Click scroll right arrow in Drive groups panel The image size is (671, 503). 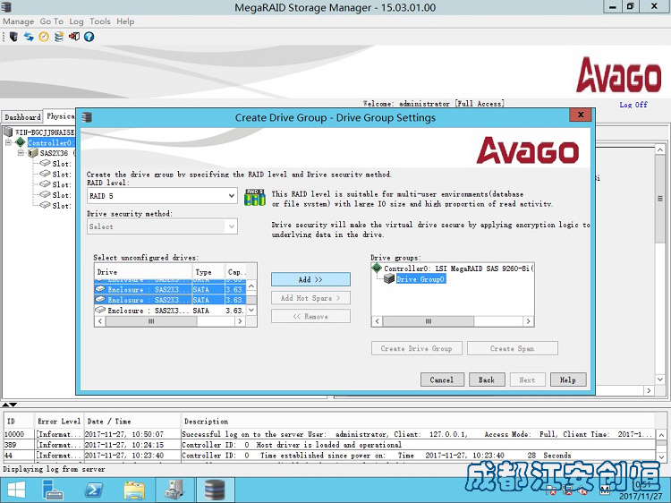pyautogui.click(x=528, y=321)
